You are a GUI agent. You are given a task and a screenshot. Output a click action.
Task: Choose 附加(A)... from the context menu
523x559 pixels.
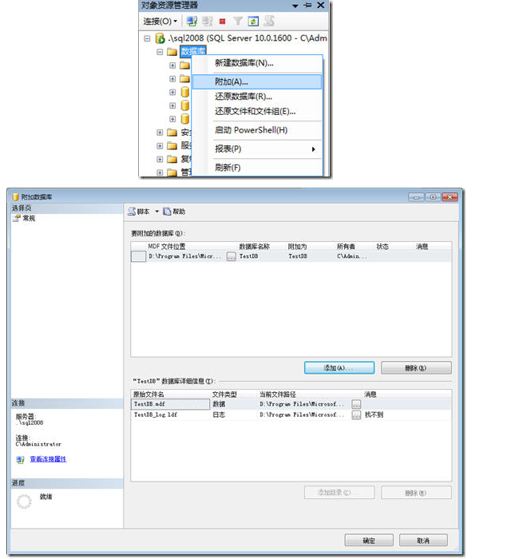[x=232, y=81]
